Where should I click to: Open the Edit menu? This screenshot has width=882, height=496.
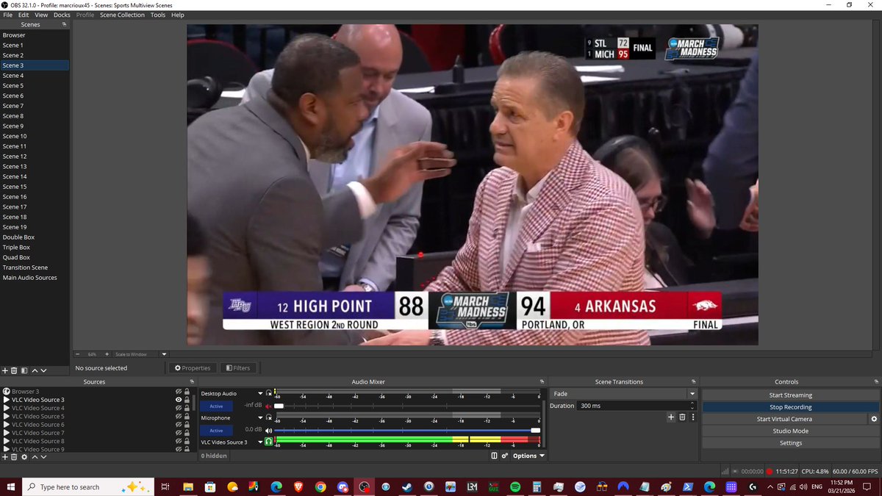[24, 15]
